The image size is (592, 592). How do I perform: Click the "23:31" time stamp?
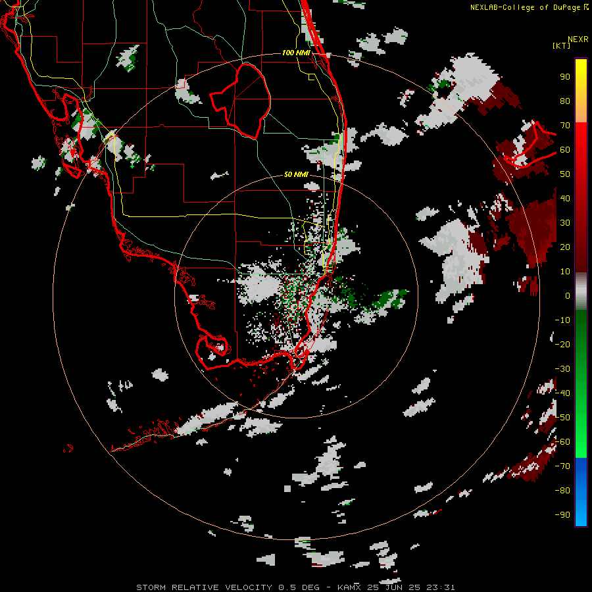tap(441, 587)
